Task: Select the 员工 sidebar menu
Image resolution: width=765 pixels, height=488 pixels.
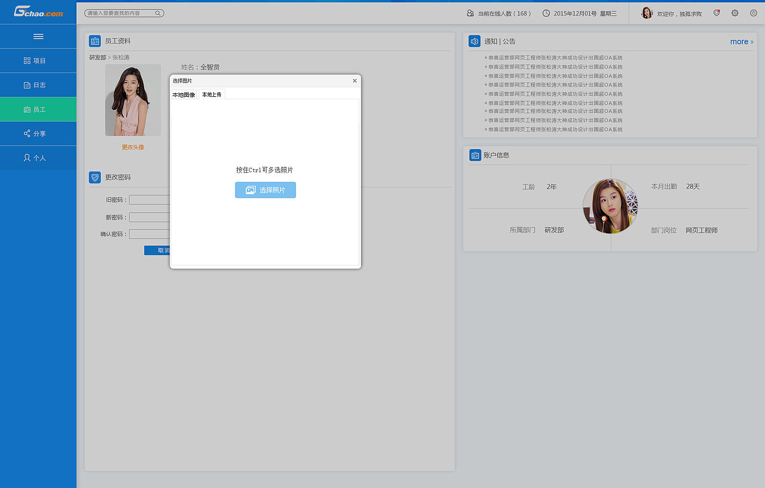Action: click(38, 109)
